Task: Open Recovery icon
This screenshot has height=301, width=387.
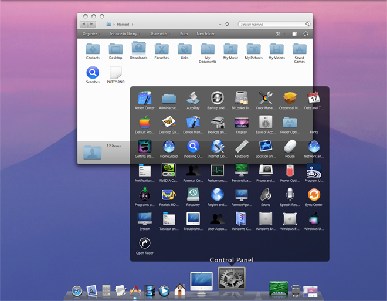Action: tap(193, 194)
